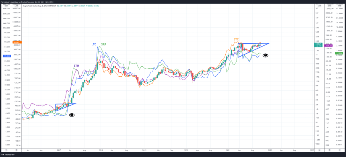Image resolution: width=346 pixels, height=157 pixels.
Task: Click the eye emoji beside the 2017 triangle
Action: click(x=72, y=115)
